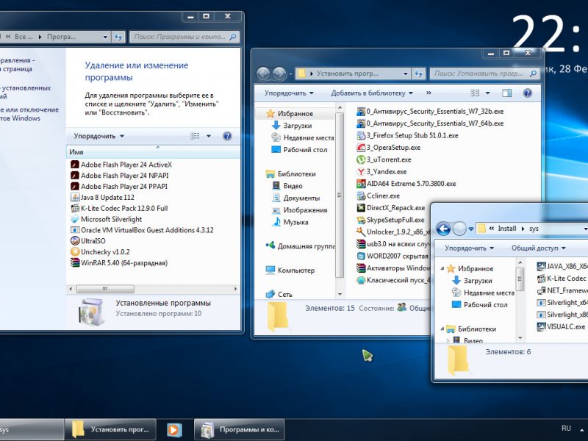Show hidden toolbar commands via double chevron
Image resolution: width=588 pixels, height=441 pixels.
(429, 93)
